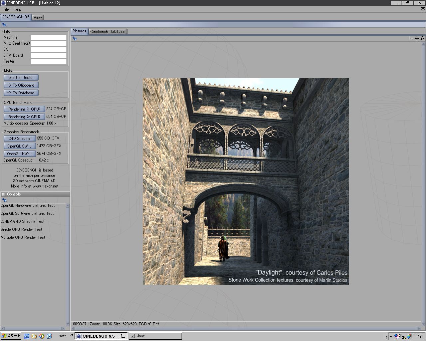The image size is (426, 341).
Task: Expand hidden system tray icons
Action: point(391,336)
